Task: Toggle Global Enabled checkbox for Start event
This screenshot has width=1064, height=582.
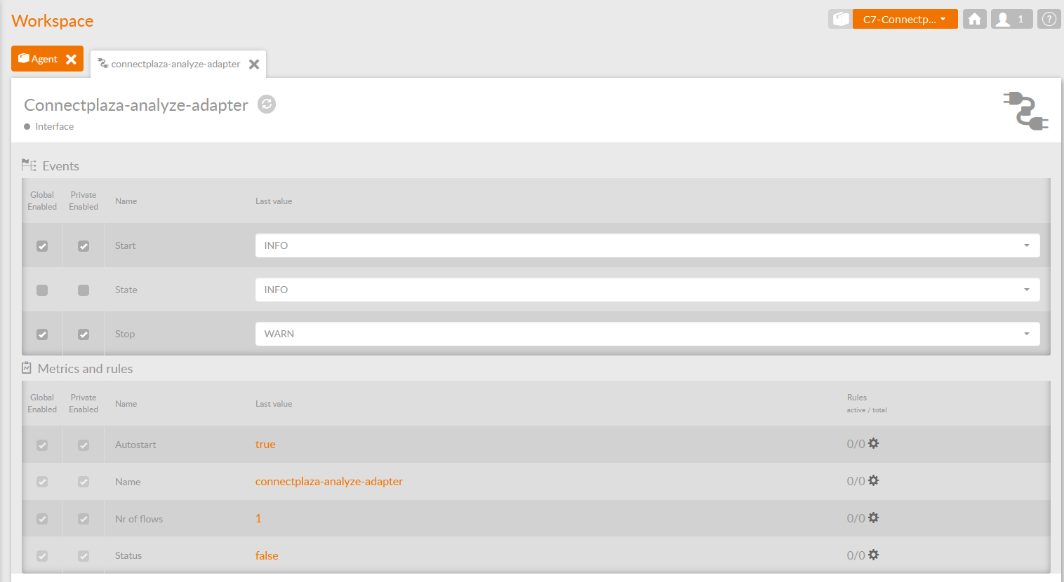Action: click(x=42, y=246)
